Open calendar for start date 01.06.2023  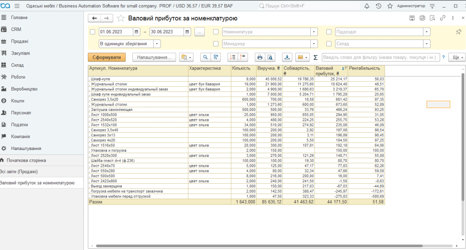click(137, 32)
